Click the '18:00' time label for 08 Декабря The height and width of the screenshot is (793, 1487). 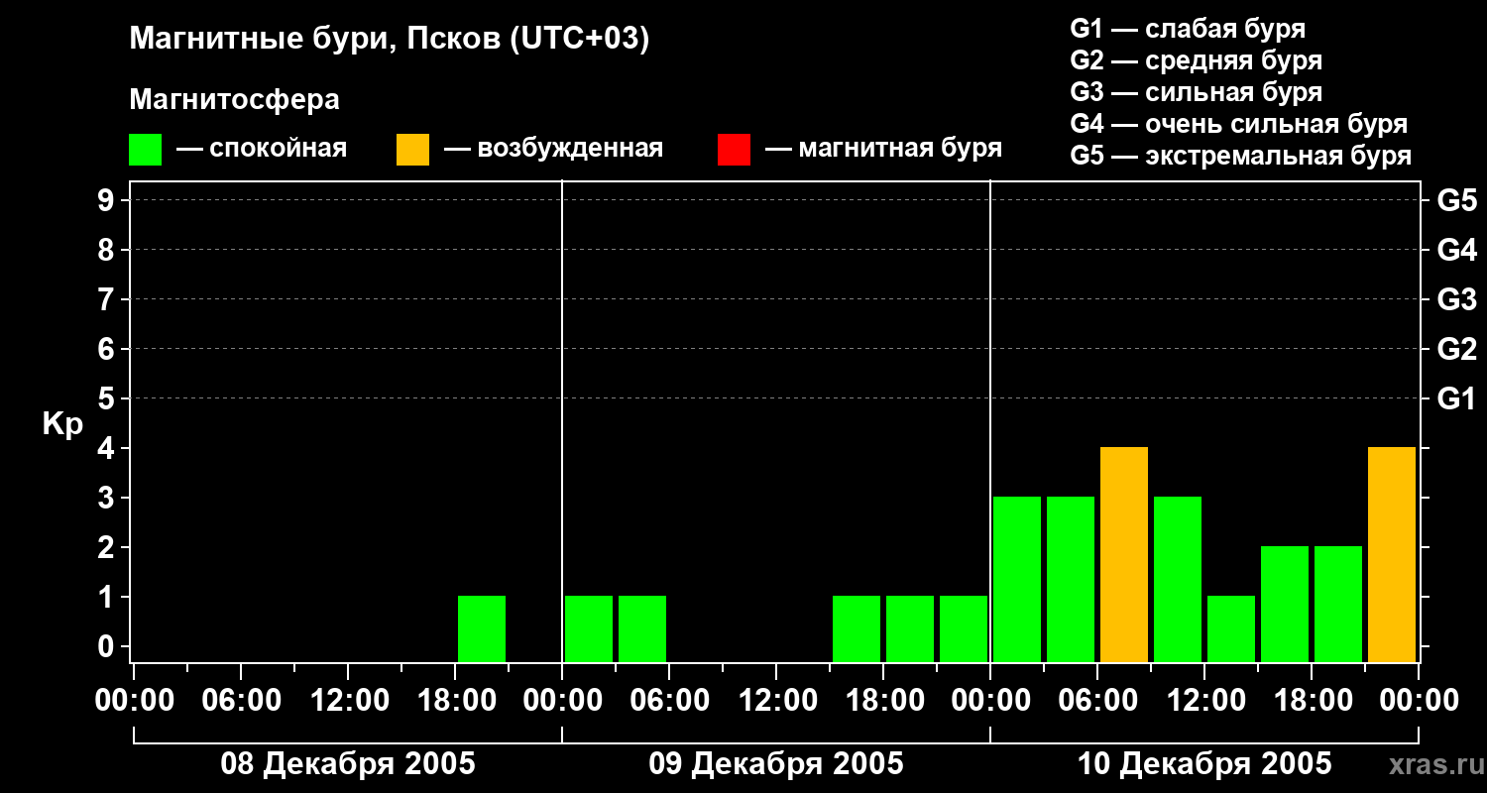pyautogui.click(x=455, y=700)
